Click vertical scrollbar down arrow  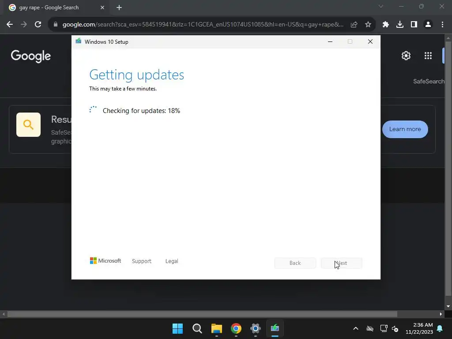[448, 306]
